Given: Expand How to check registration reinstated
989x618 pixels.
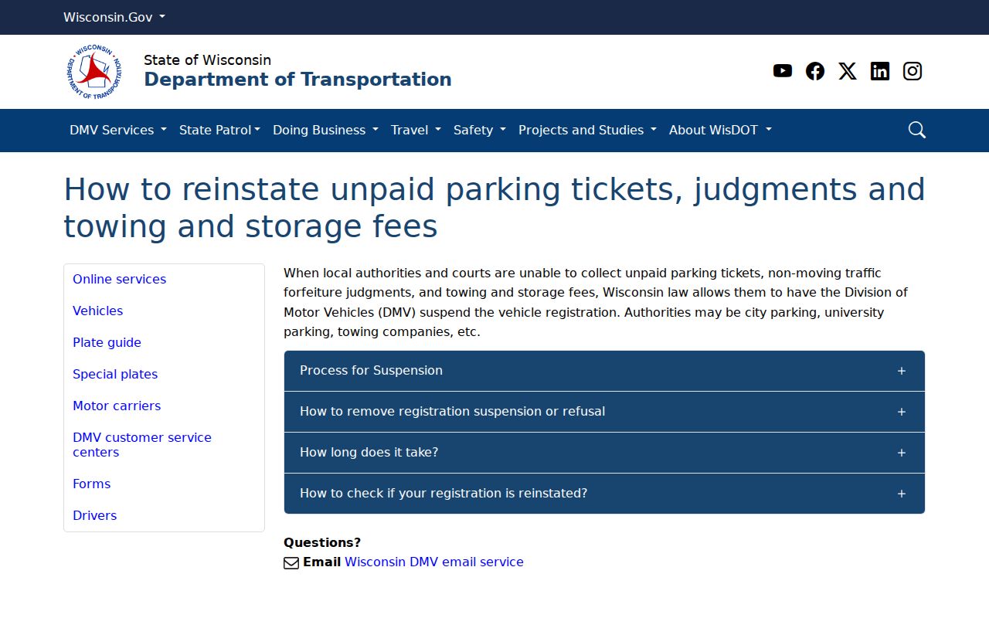Looking at the screenshot, I should coord(604,494).
